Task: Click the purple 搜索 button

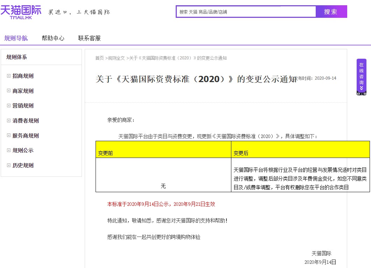Action: coord(331,12)
